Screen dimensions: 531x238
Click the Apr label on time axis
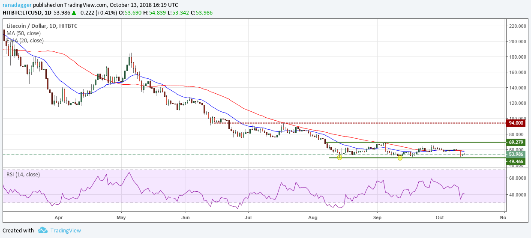(x=58, y=217)
